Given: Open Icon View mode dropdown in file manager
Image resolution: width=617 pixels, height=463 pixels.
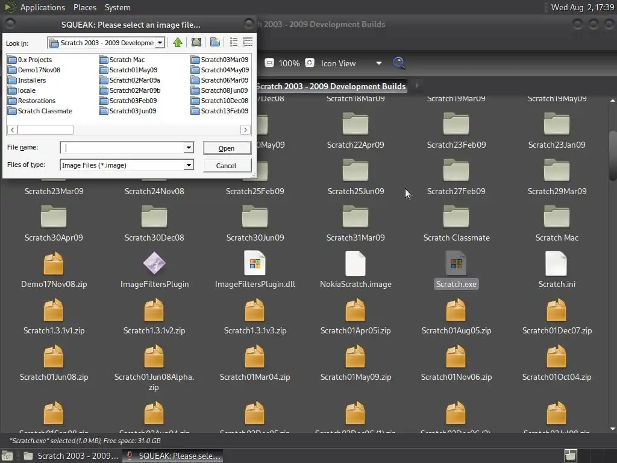Looking at the screenshot, I should tap(351, 63).
